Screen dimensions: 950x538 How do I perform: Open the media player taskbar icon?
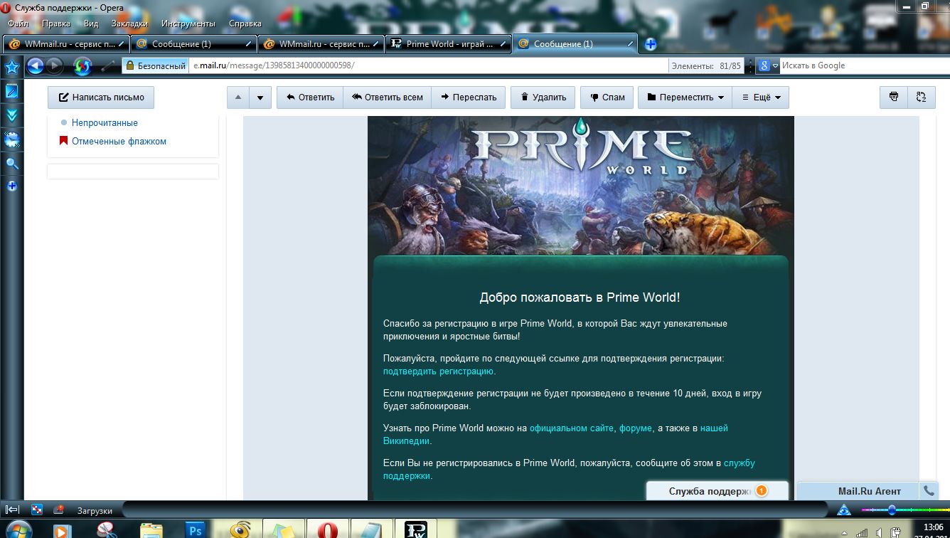[x=63, y=531]
